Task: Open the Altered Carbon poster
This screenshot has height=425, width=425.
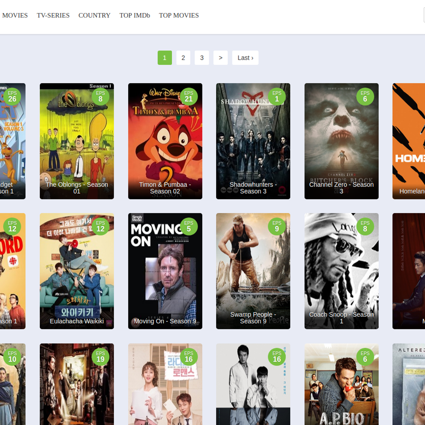Action: (x=409, y=384)
